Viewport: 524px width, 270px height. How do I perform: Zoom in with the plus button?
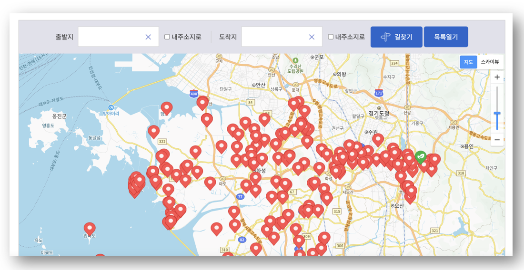[497, 77]
